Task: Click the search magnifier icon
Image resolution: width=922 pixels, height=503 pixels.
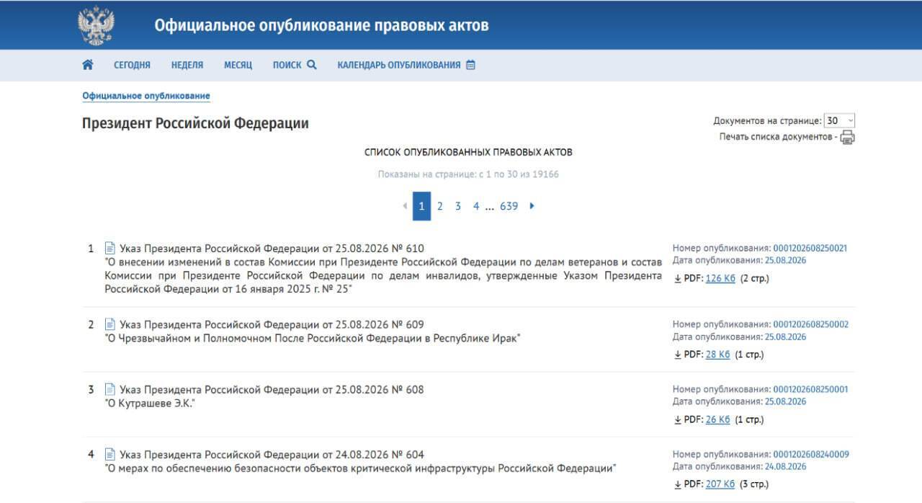Action: 312,65
